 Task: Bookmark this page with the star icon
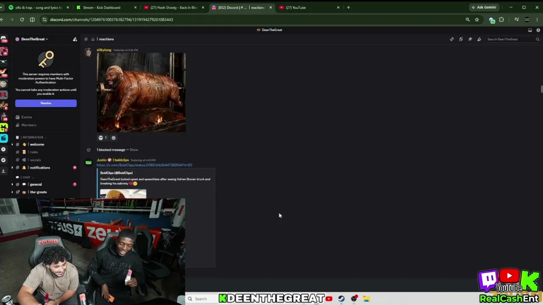477,19
